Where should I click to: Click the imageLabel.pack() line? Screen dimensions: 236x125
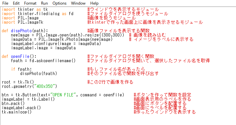(21, 108)
